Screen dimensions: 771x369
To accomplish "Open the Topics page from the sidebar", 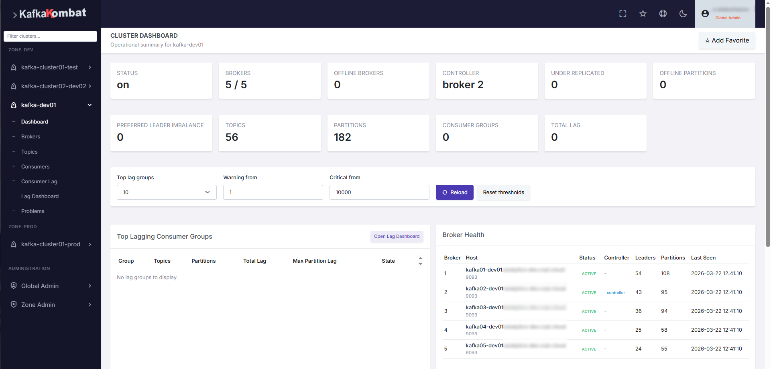I will [29, 152].
